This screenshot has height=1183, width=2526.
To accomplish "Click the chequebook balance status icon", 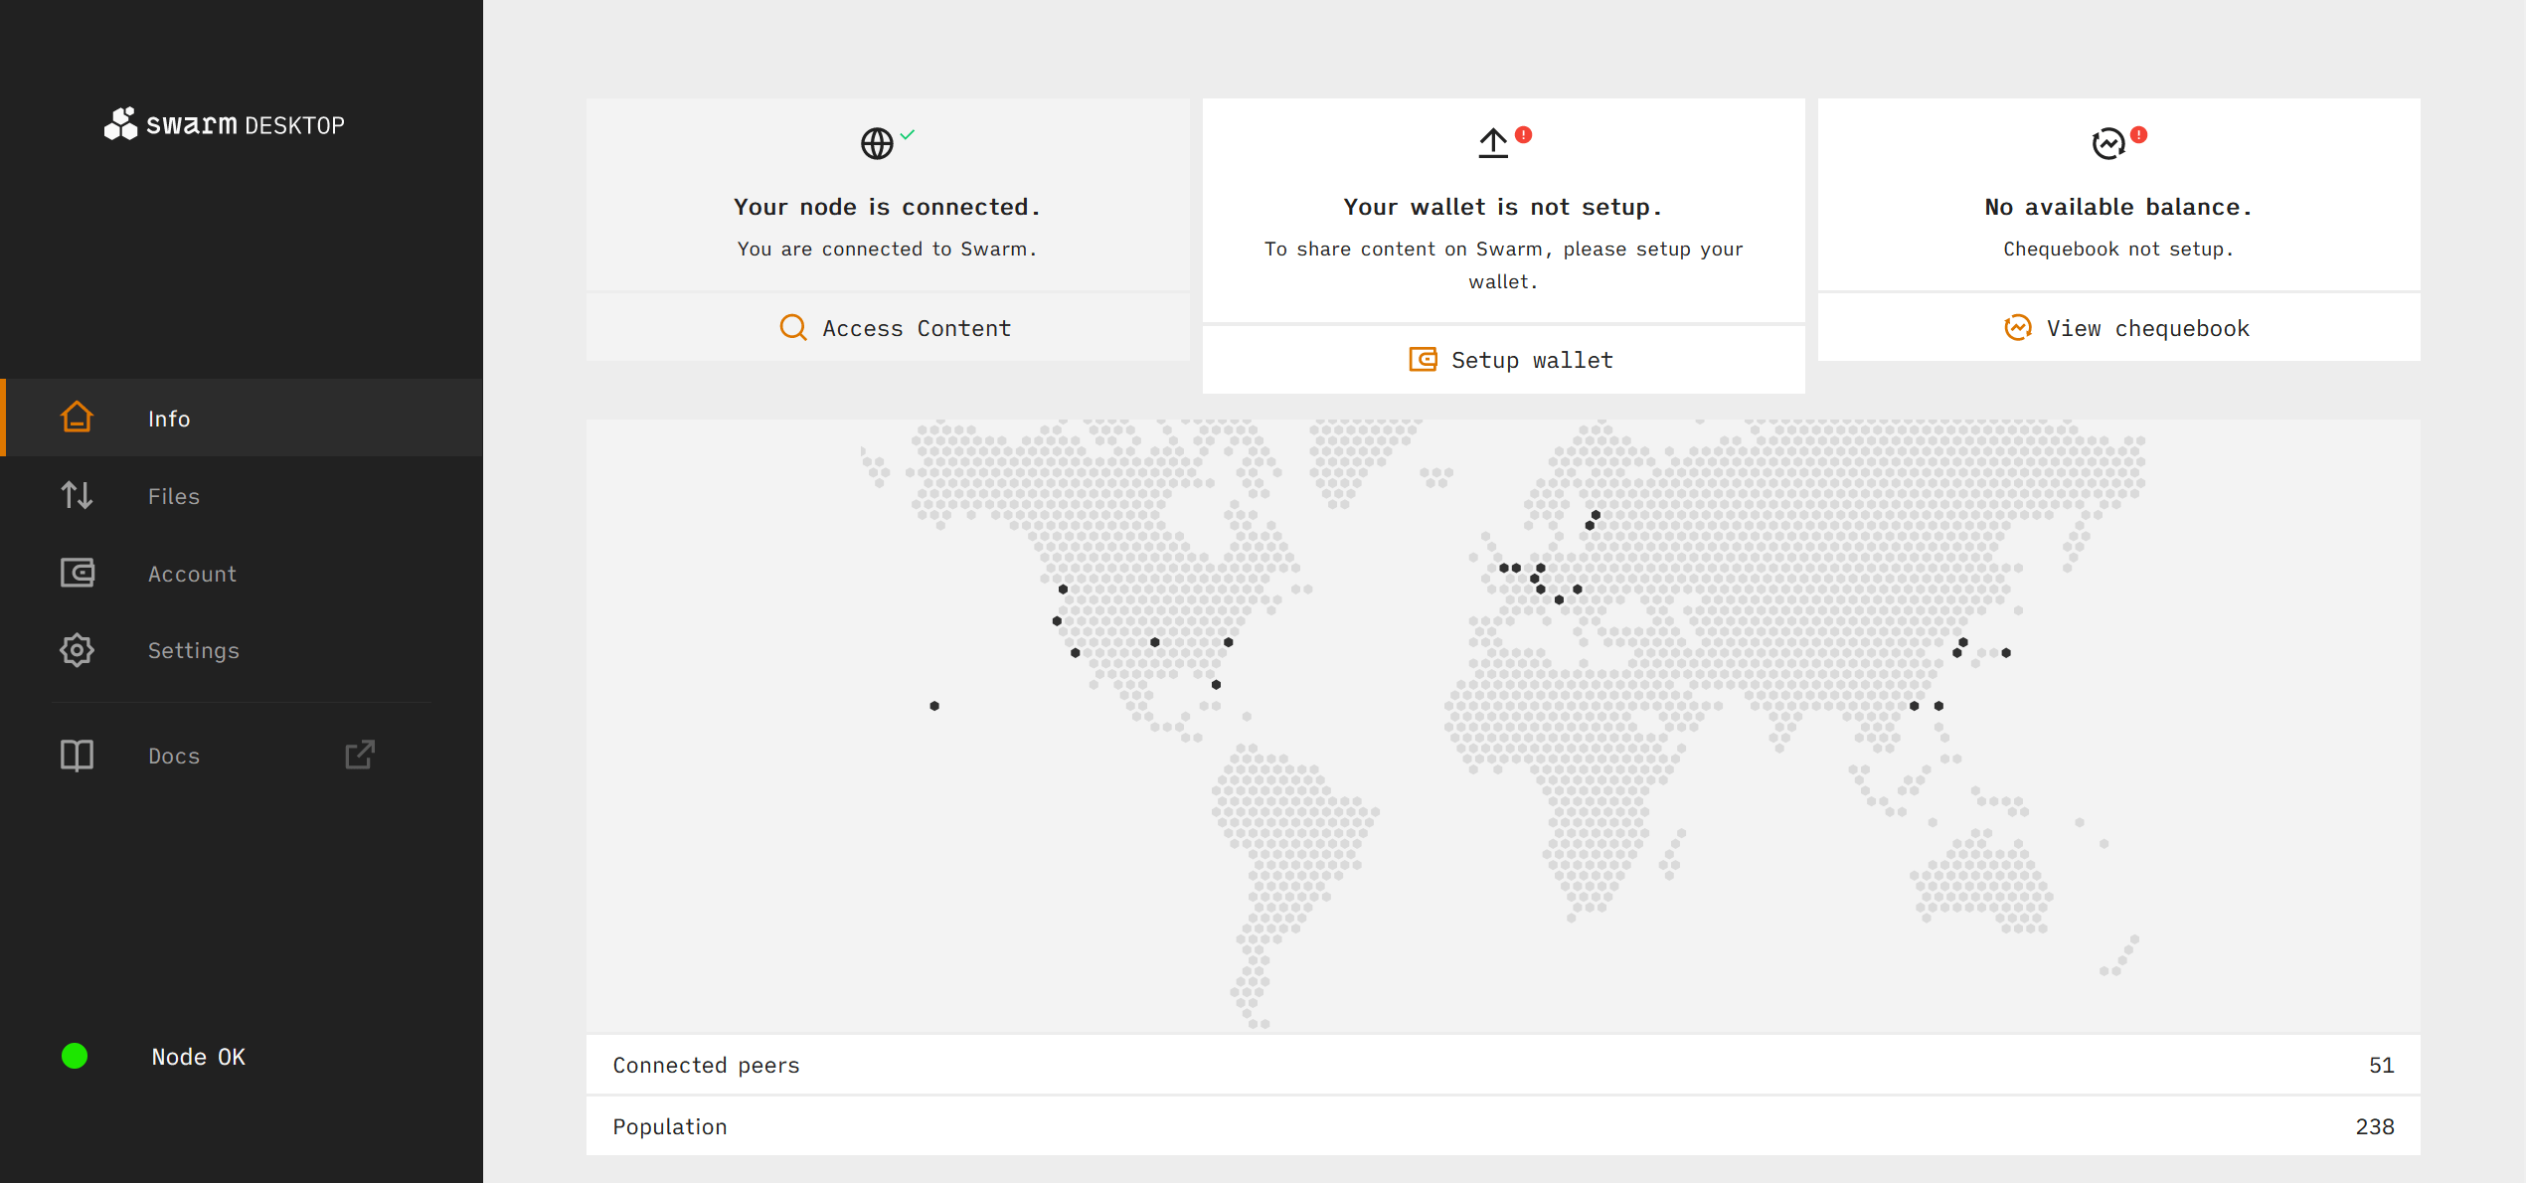I will click(x=2107, y=143).
